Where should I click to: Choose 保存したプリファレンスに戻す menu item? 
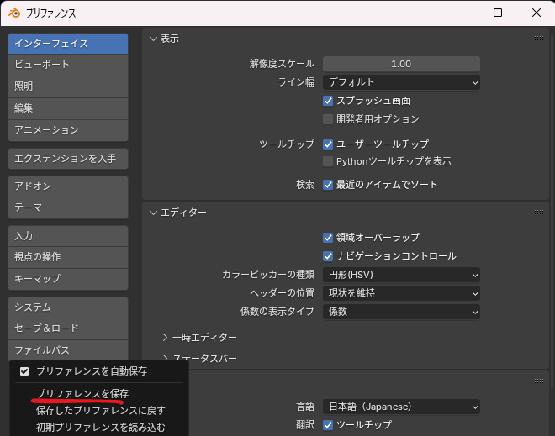[99, 411]
